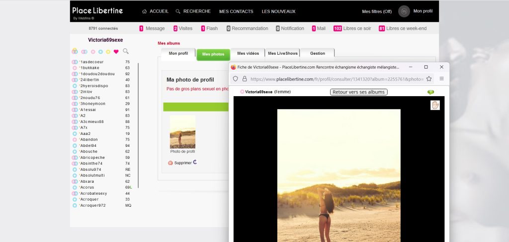The width and height of the screenshot is (509, 242).
Task: Click the hand icon on photo viewer
Action: pos(435,105)
